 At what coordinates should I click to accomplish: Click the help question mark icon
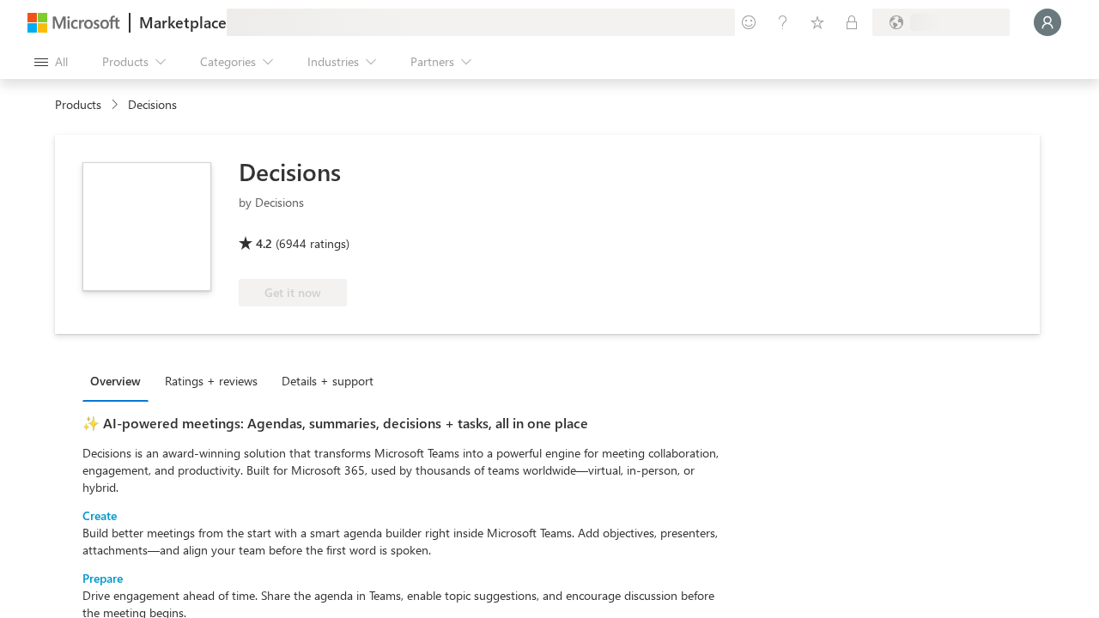coord(783,22)
